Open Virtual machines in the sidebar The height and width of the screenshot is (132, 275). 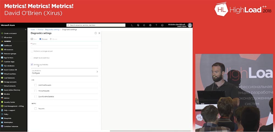[x=10, y=74]
